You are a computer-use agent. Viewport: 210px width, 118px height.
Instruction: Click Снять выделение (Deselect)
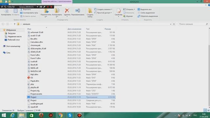tap(146, 13)
